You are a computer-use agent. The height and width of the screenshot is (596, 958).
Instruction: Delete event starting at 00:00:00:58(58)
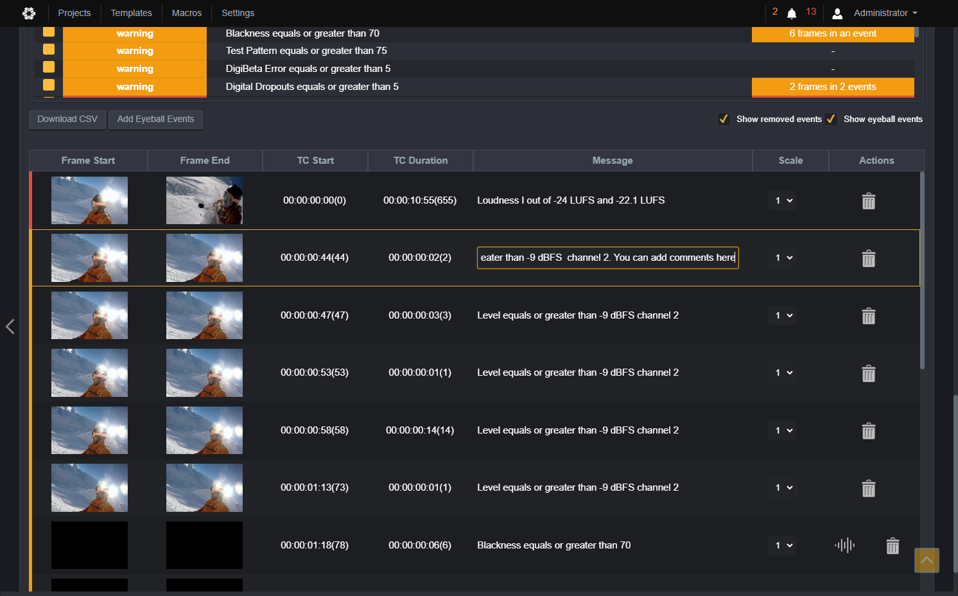869,431
